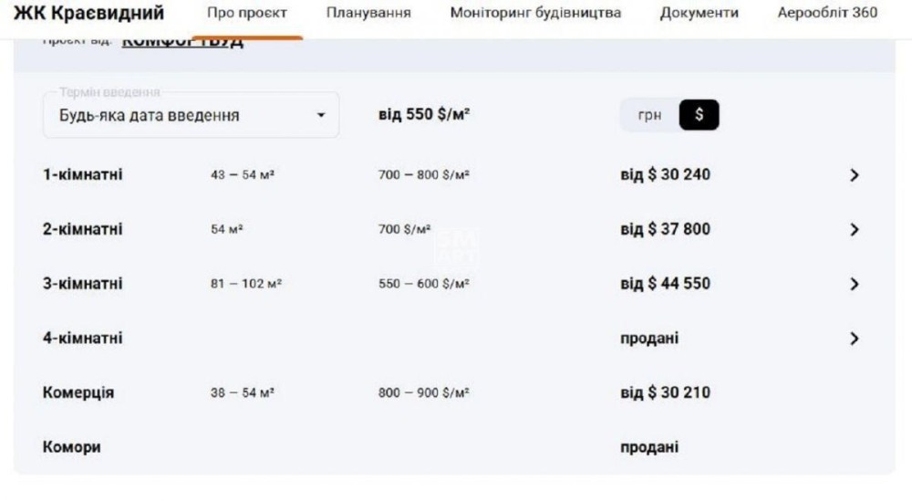Click the КОМФОРТБУД developer link
This screenshot has width=912, height=501.
click(x=182, y=42)
